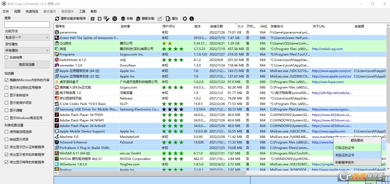Sort by the 程序名 column header
Viewport: 390px width, 184px height.
87,26
